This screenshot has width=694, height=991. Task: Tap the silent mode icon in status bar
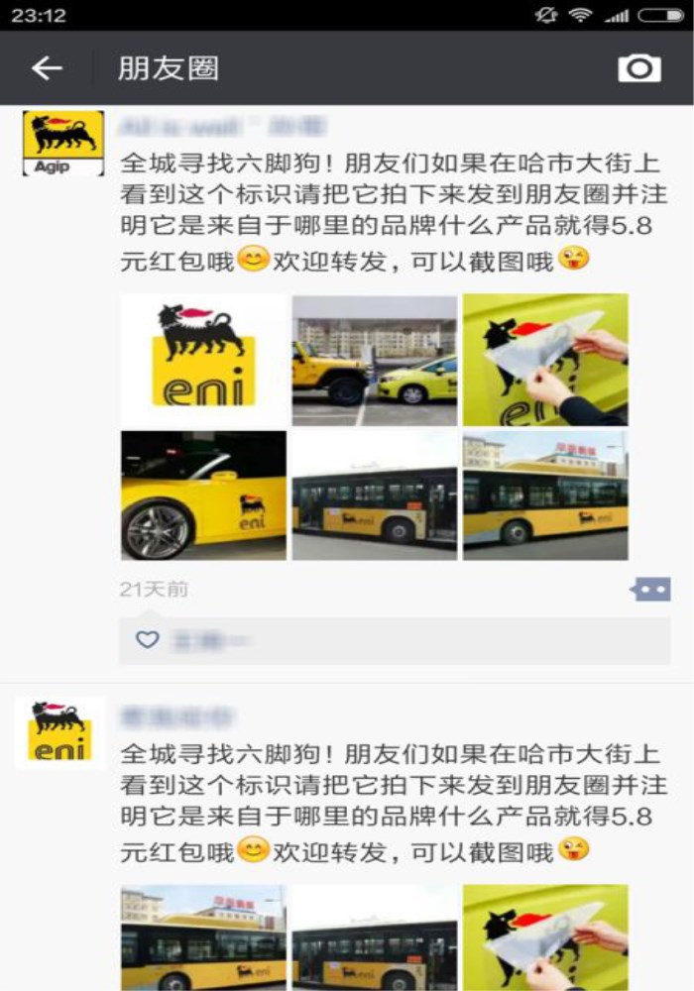(x=546, y=15)
